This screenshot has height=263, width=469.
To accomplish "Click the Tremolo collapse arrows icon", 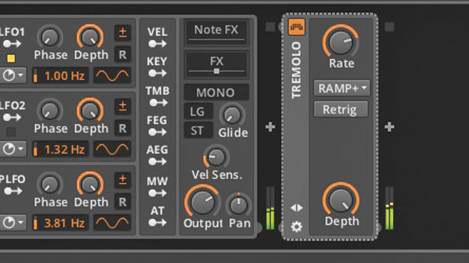I will [x=296, y=208].
